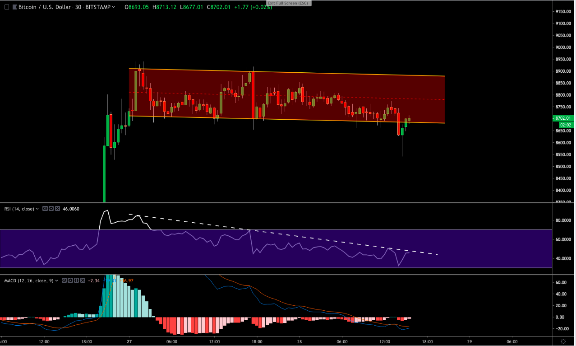Hide the RSI indicator using eye icon
The image size is (576, 346).
[45, 209]
